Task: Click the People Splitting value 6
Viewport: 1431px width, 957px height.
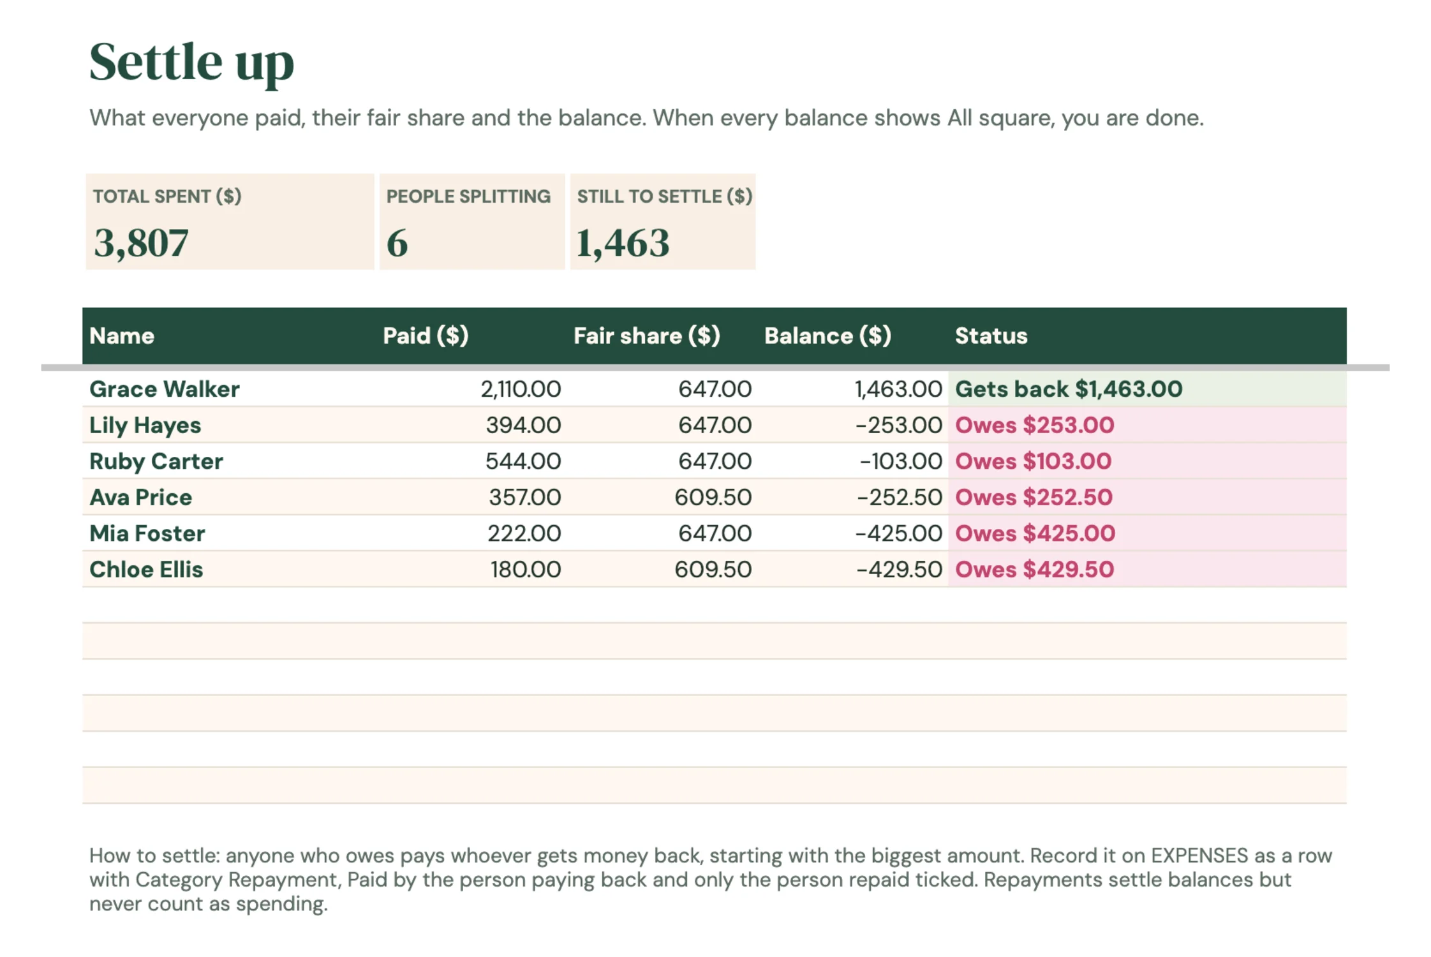Action: [397, 243]
